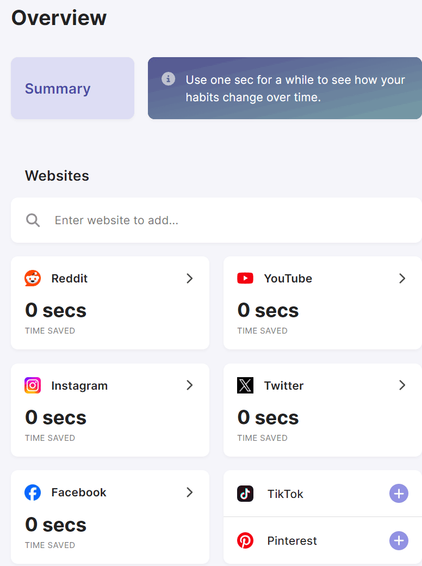The image size is (422, 566).
Task: Open Twitter details using its chevron
Action: [402, 385]
